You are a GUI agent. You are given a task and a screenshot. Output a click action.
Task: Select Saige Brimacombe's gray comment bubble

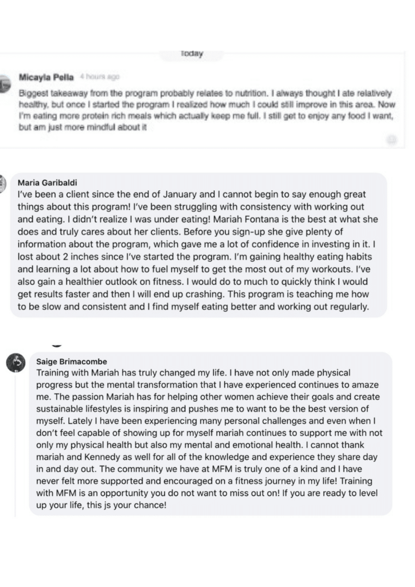(210, 433)
